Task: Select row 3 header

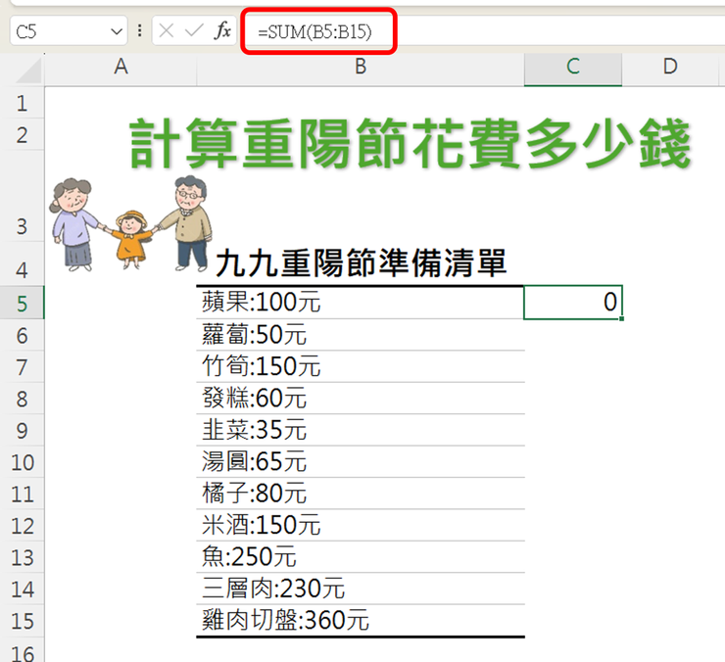Action: click(x=22, y=197)
